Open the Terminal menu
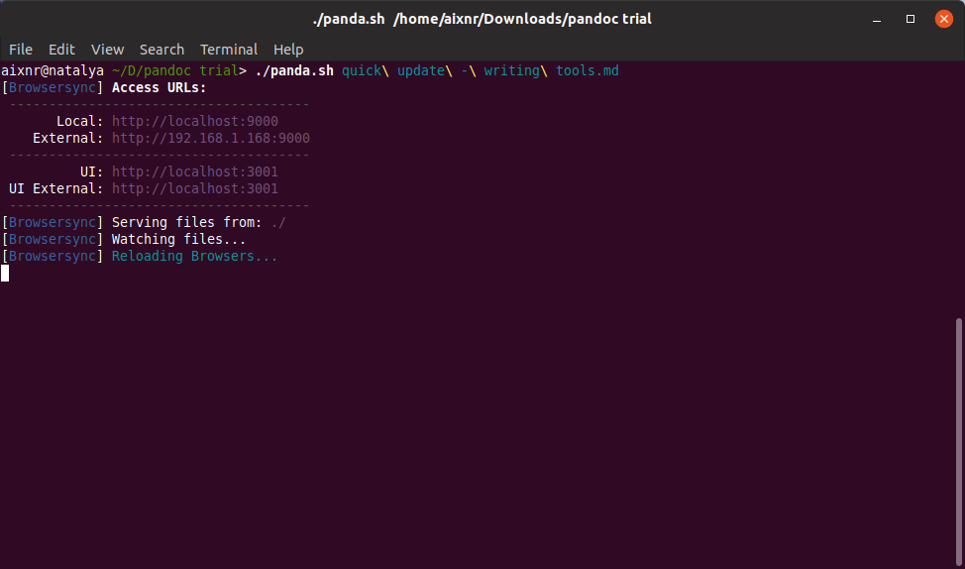 229,50
